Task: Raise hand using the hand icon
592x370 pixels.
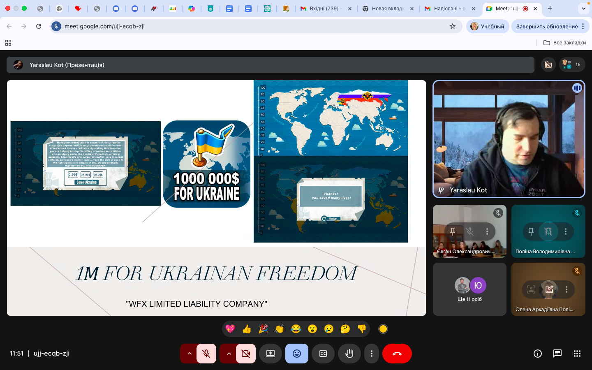Action: [x=349, y=354]
